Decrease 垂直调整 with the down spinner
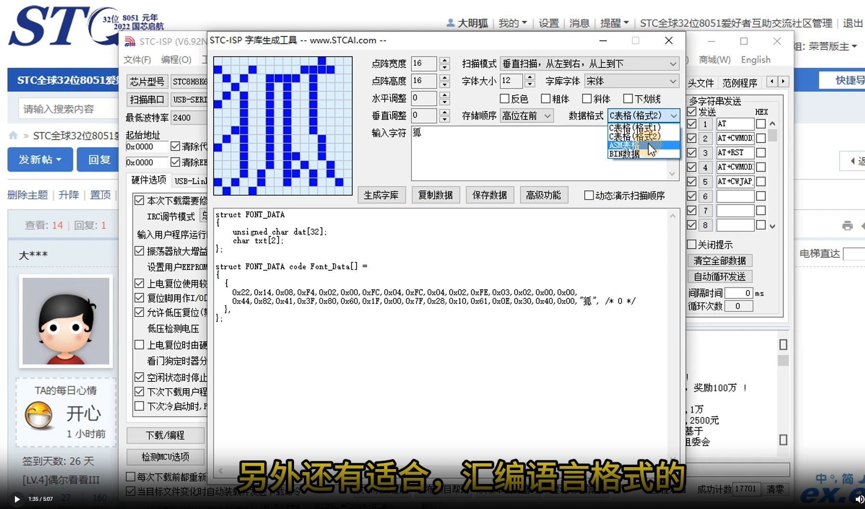This screenshot has width=865, height=509. [x=445, y=119]
